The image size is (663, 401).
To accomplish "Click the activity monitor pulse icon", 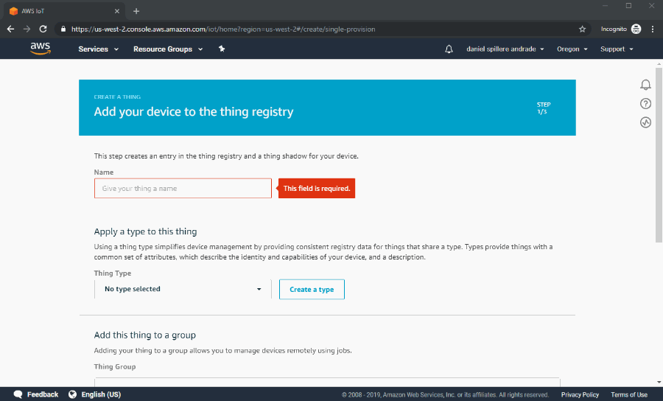I will (645, 122).
